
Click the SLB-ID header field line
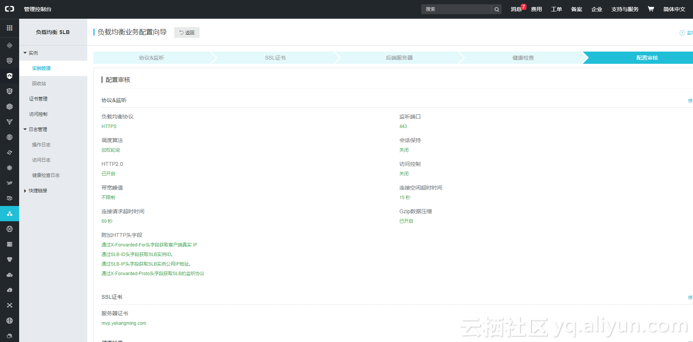(x=137, y=254)
